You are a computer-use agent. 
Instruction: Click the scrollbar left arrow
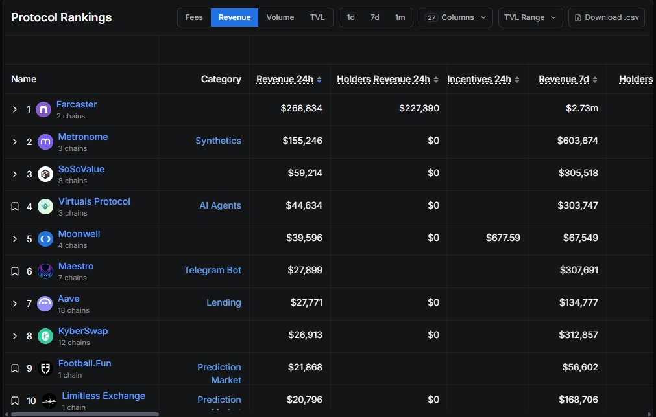pos(6,414)
